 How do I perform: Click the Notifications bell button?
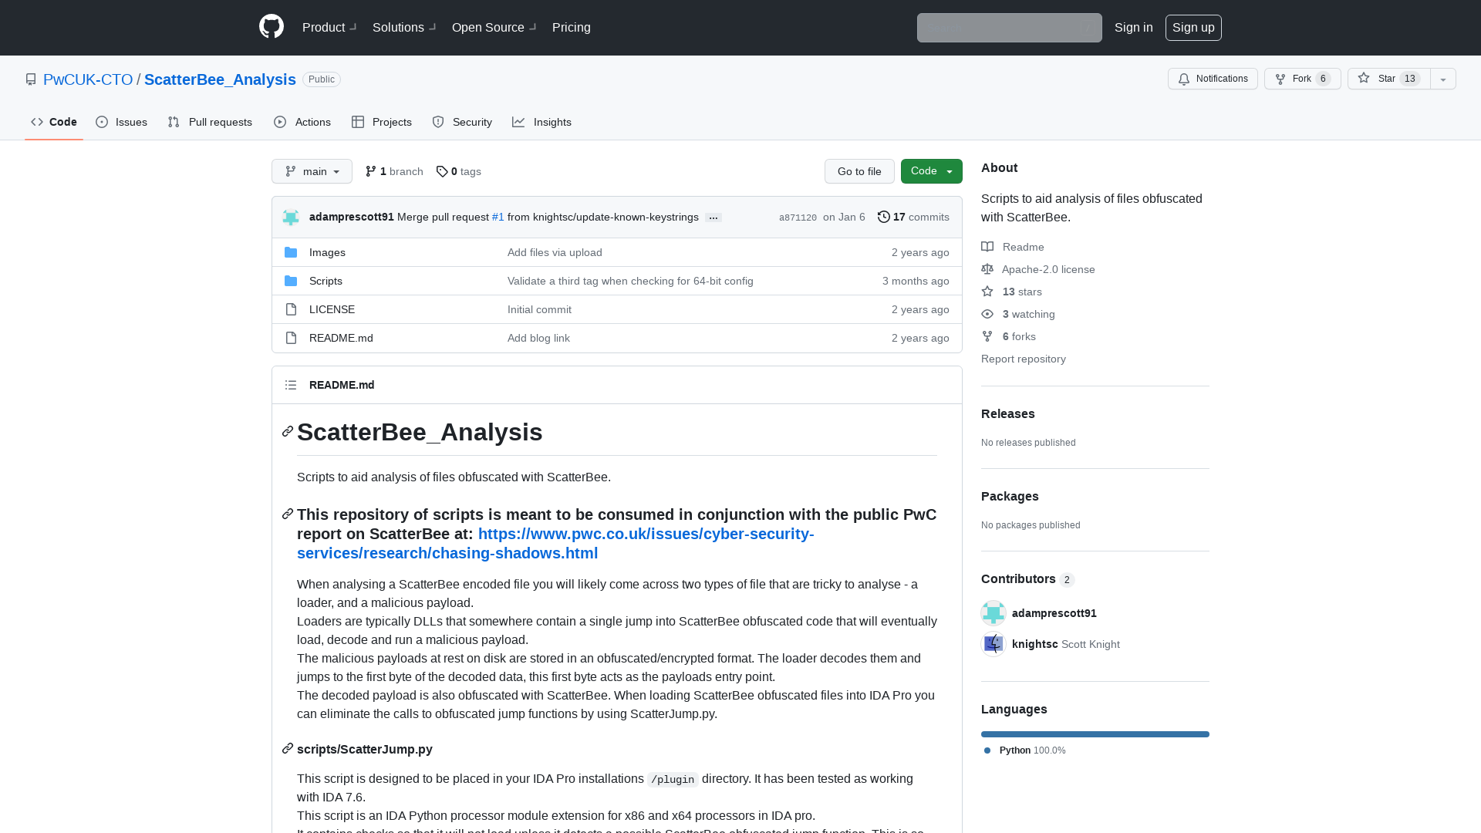1213,79
